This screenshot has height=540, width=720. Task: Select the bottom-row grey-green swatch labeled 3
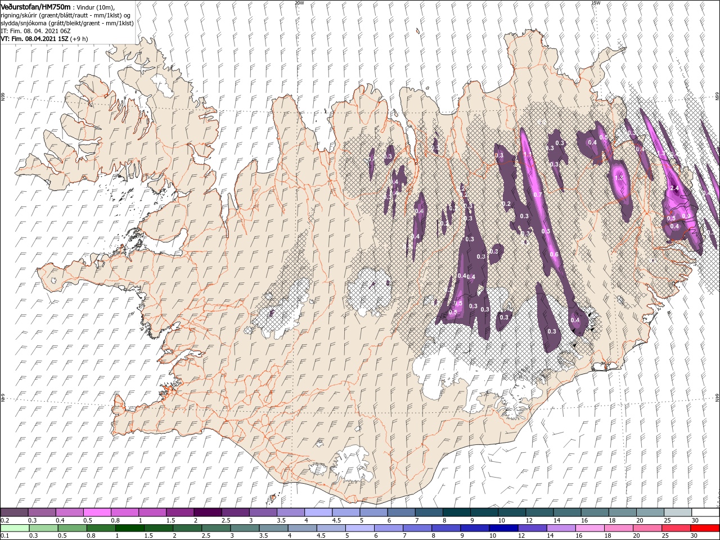pos(245,528)
